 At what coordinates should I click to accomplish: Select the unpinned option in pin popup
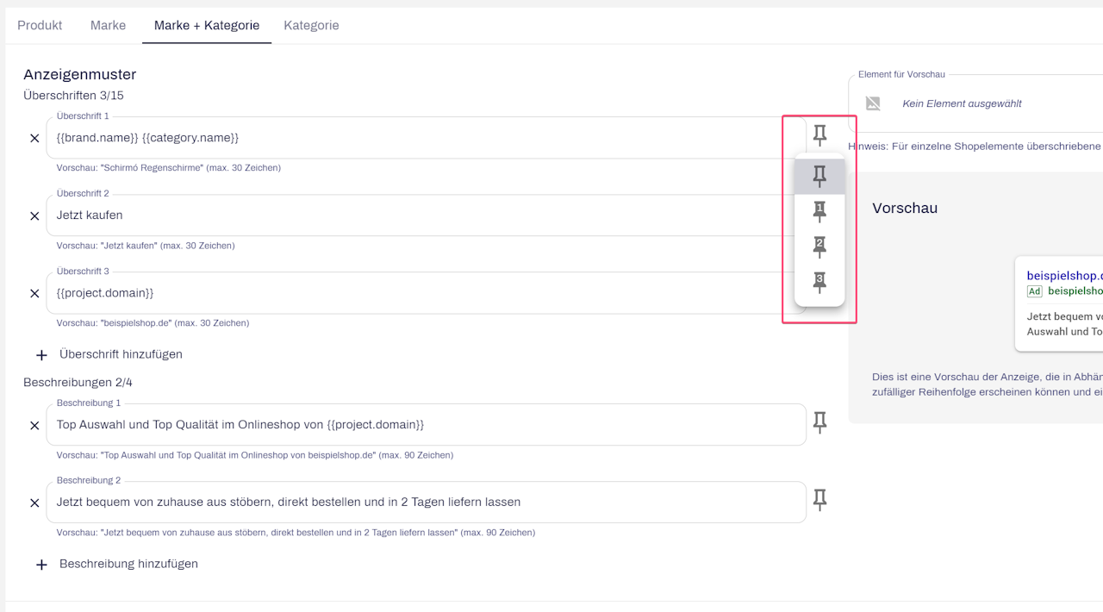pyautogui.click(x=819, y=177)
